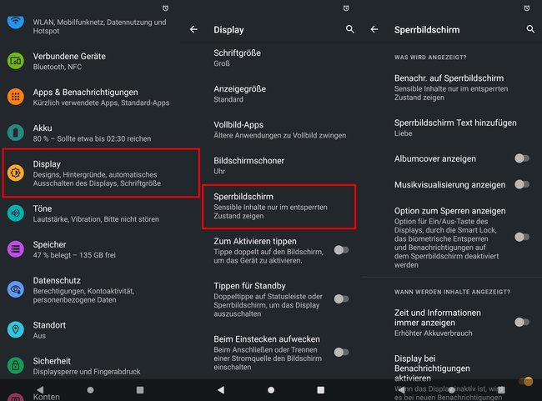542x401 pixels.
Task: Go back from the Sperrbildschirm screen
Action: pyautogui.click(x=374, y=30)
